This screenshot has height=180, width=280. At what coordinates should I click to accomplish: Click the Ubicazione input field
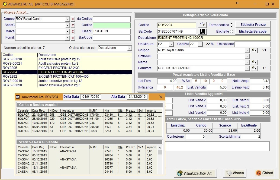(x=252, y=44)
